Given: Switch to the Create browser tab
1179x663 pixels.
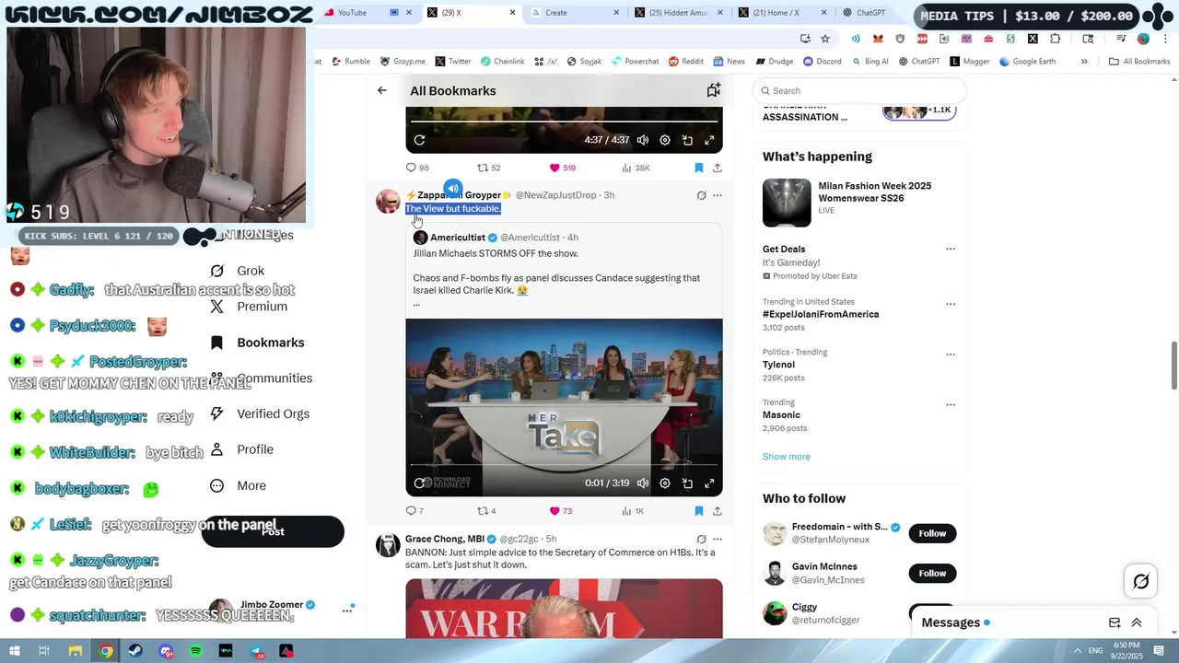Looking at the screenshot, I should (577, 13).
